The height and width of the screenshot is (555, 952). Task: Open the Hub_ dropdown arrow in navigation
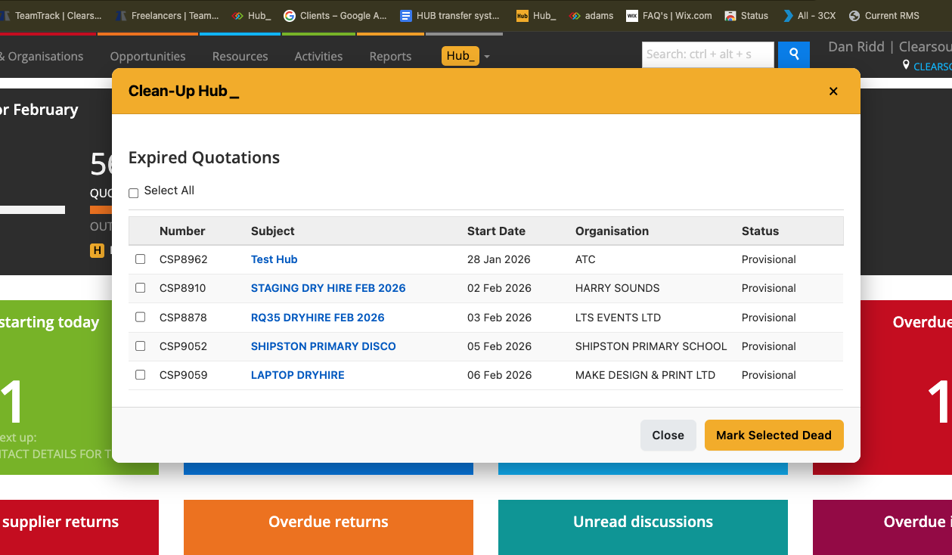point(486,56)
